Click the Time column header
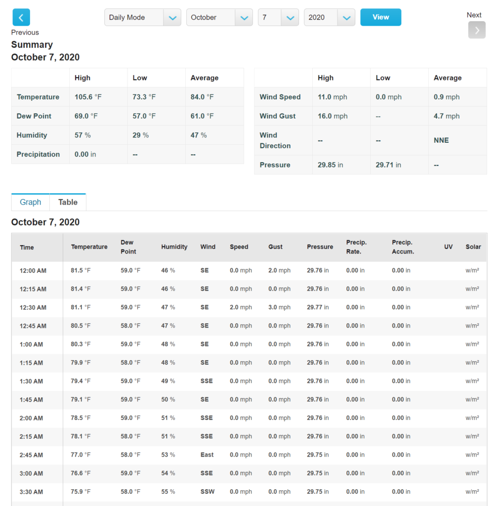This screenshot has height=506, width=500. pyautogui.click(x=27, y=248)
